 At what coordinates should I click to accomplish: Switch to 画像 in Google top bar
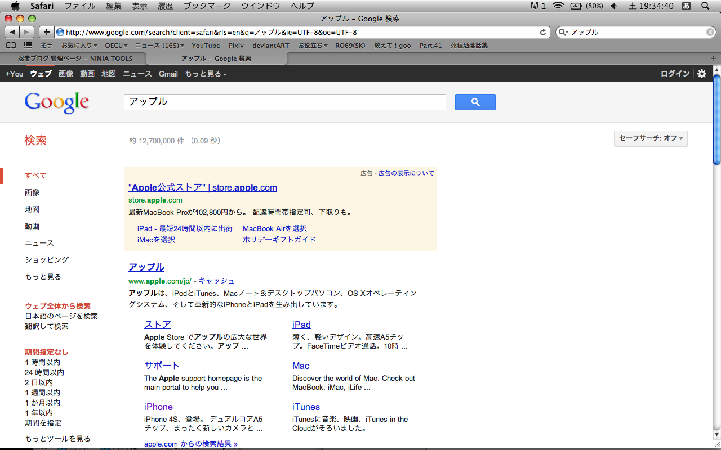[x=66, y=74]
